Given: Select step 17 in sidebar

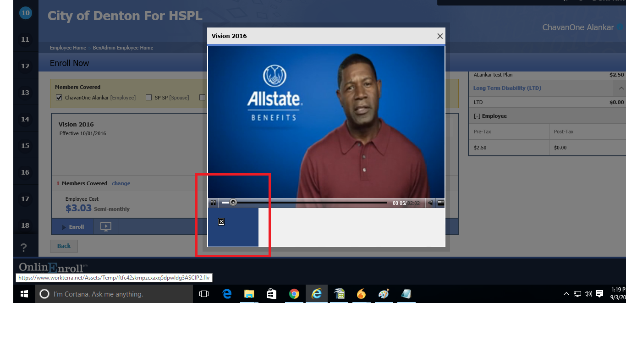Looking at the screenshot, I should [25, 199].
